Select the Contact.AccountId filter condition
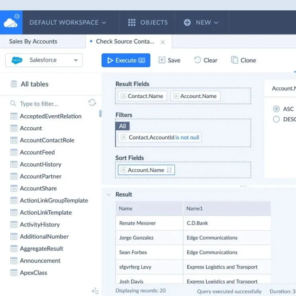This screenshot has width=296, height=296. pyautogui.click(x=160, y=137)
